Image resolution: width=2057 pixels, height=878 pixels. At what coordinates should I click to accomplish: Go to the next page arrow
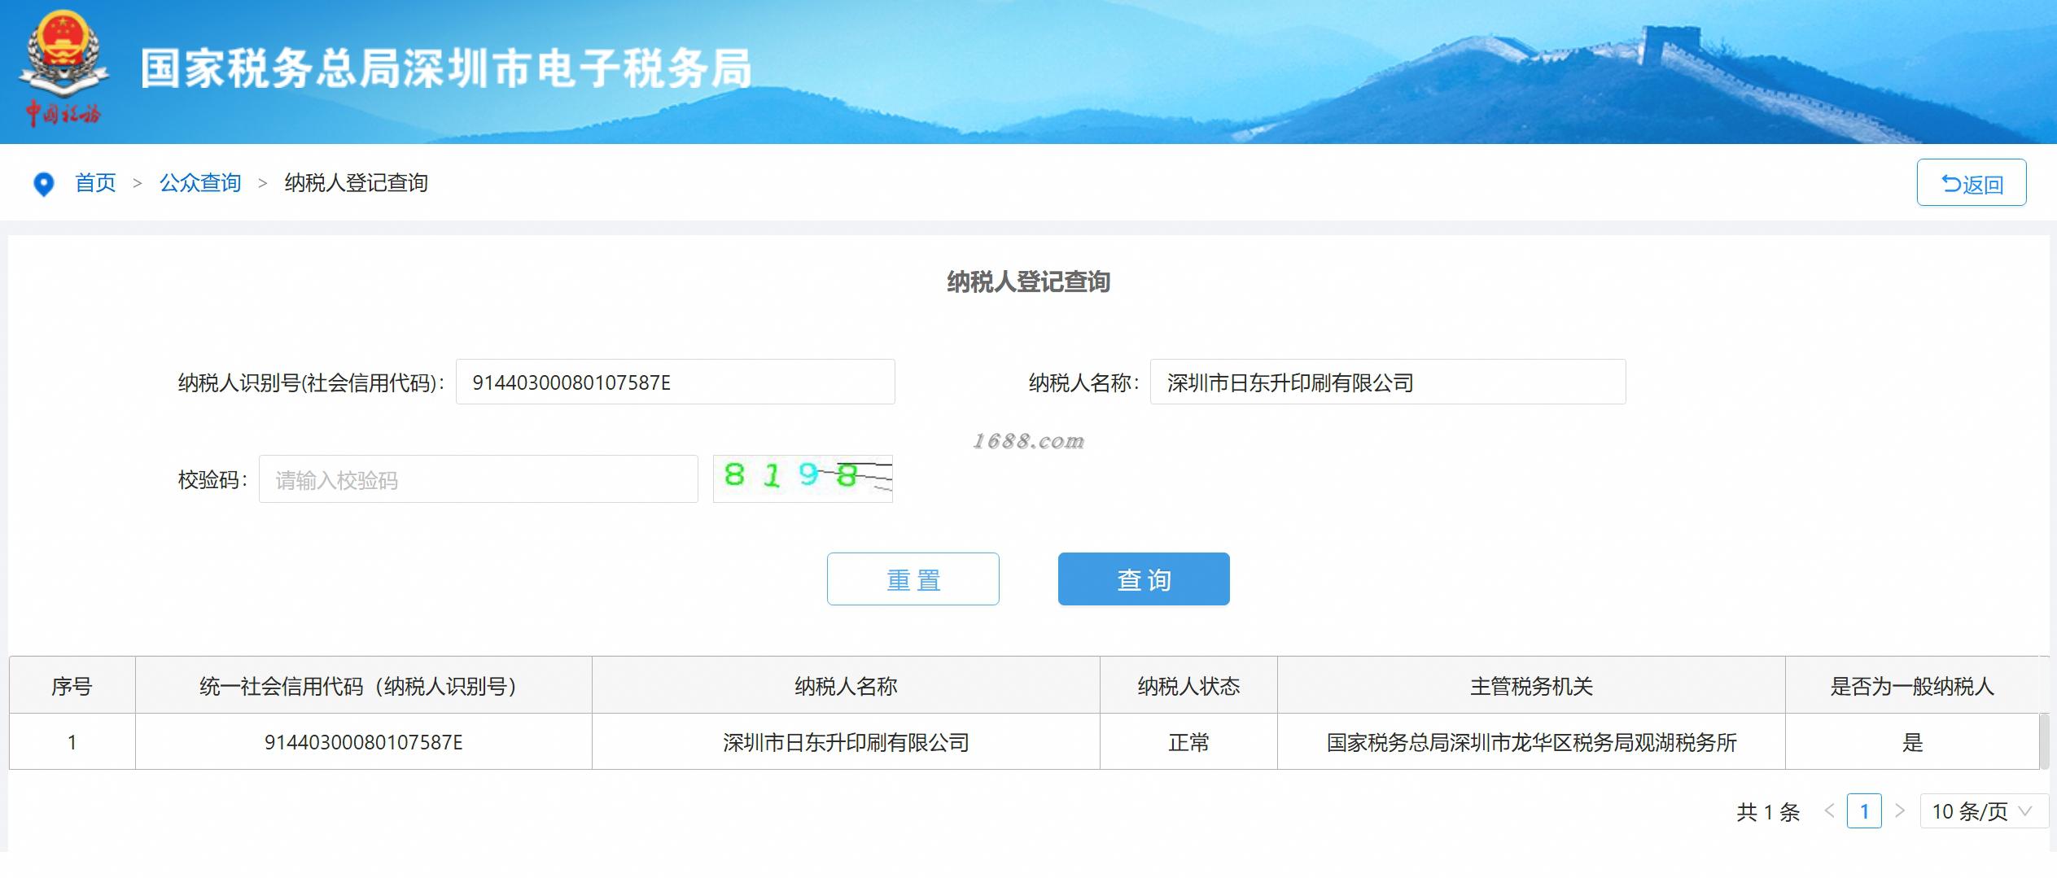tap(1900, 811)
